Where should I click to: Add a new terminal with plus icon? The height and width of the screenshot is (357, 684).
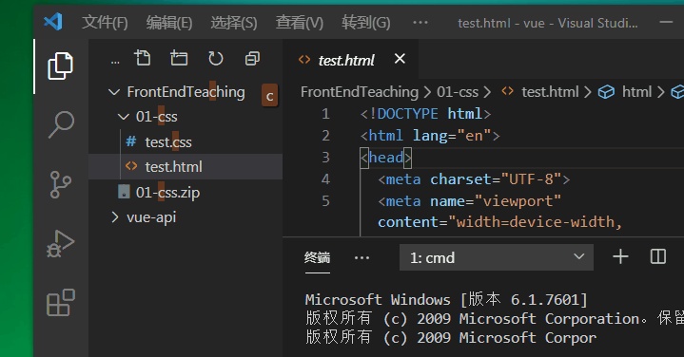click(x=620, y=257)
